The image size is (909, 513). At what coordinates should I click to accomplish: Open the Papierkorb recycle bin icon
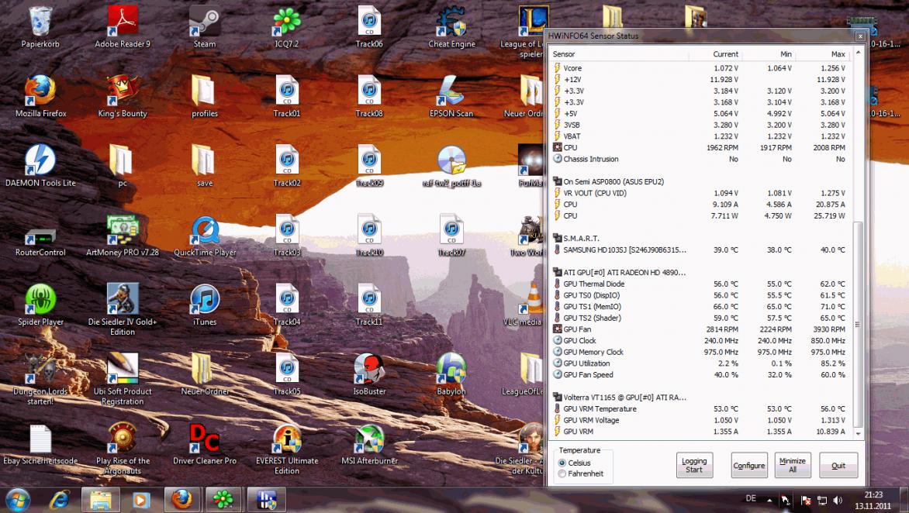coord(40,26)
